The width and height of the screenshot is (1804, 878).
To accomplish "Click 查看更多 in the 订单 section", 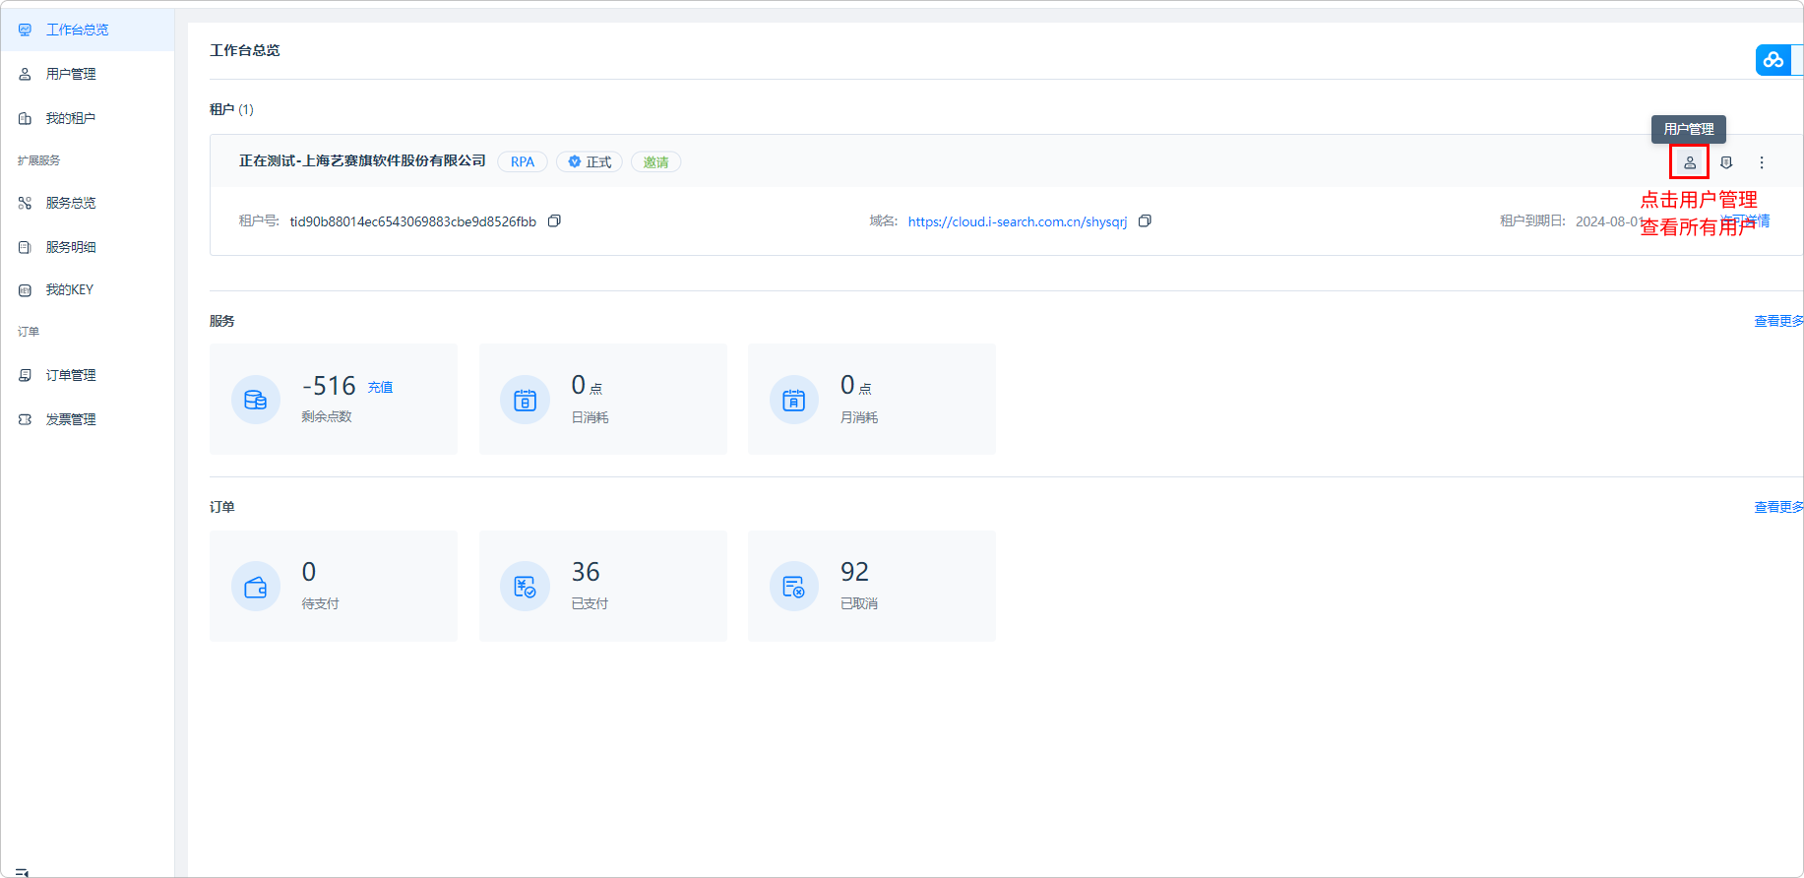I will coord(1777,507).
